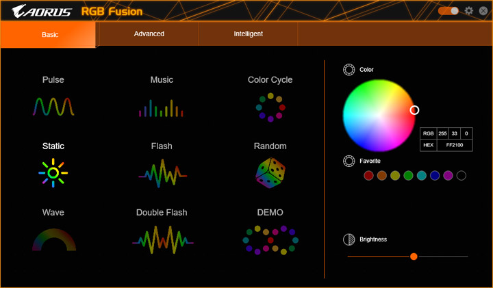493x288 pixels.
Task: Pick the red favorite color swatch
Action: point(368,176)
